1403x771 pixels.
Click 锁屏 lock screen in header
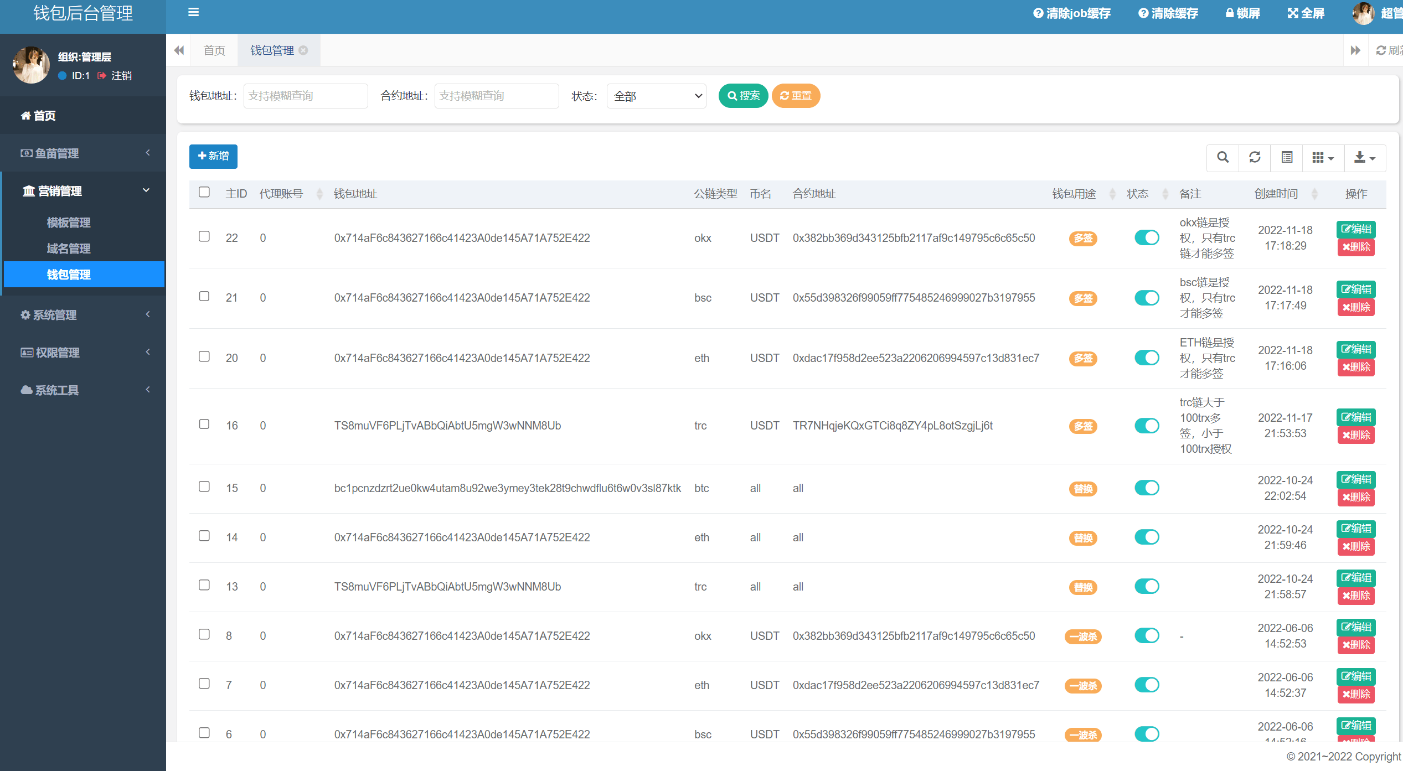(1242, 13)
